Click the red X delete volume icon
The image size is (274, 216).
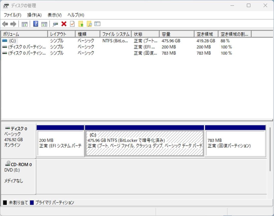(x=64, y=24)
